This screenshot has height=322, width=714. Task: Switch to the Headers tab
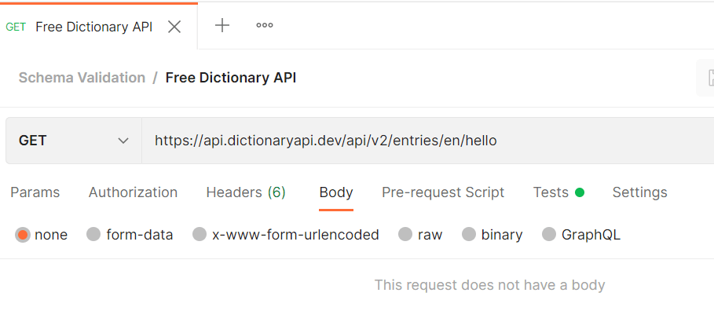click(245, 192)
